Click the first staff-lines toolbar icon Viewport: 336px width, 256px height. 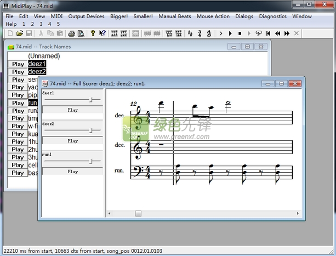114,33
